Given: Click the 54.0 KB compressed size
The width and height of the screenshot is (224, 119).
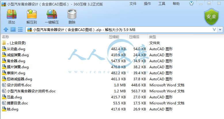Looking at the screenshot, I should tap(140, 49).
